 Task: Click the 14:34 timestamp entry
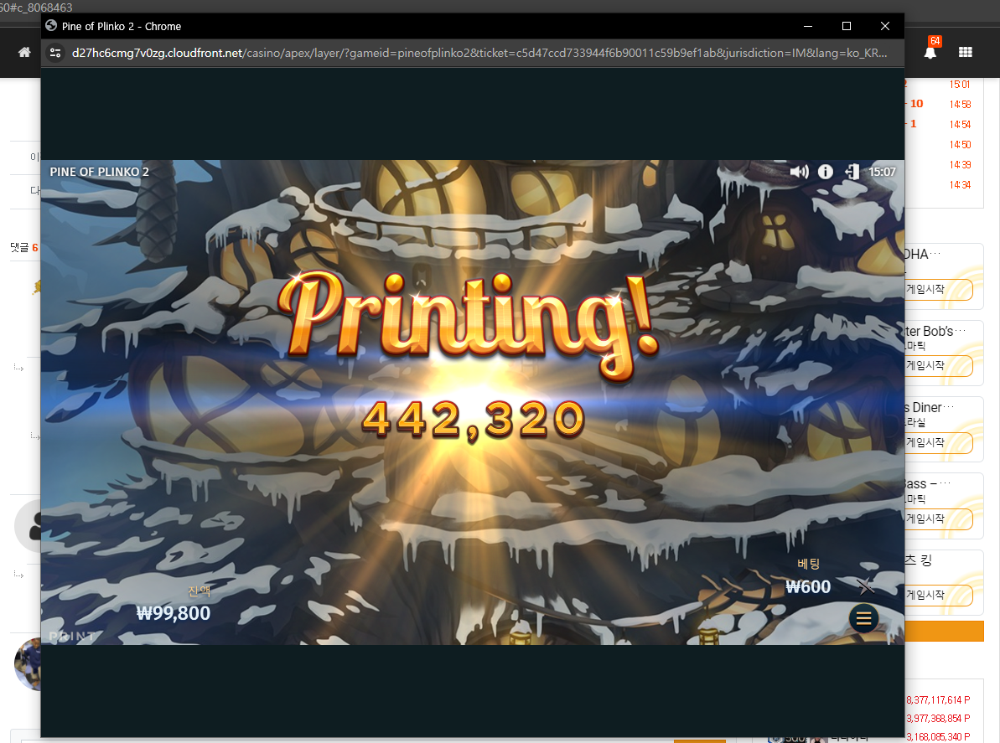coord(960,185)
